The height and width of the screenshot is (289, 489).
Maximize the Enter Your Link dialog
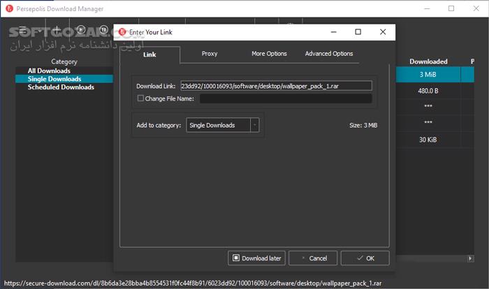[358, 32]
